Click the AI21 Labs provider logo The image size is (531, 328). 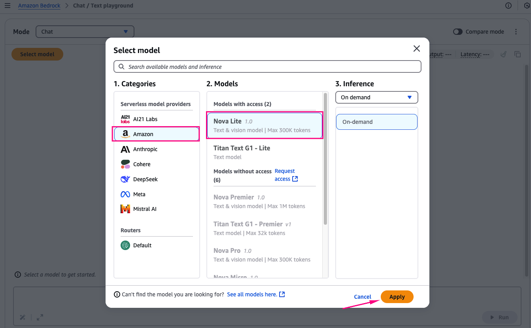[125, 119]
